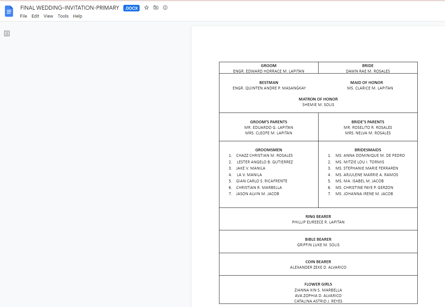Click the MAID OF HONOR heading
Image resolution: width=445 pixels, height=307 pixels.
pos(367,83)
